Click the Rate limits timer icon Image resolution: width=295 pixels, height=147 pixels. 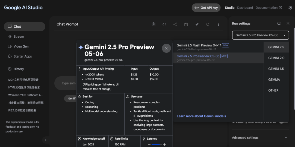(111, 139)
